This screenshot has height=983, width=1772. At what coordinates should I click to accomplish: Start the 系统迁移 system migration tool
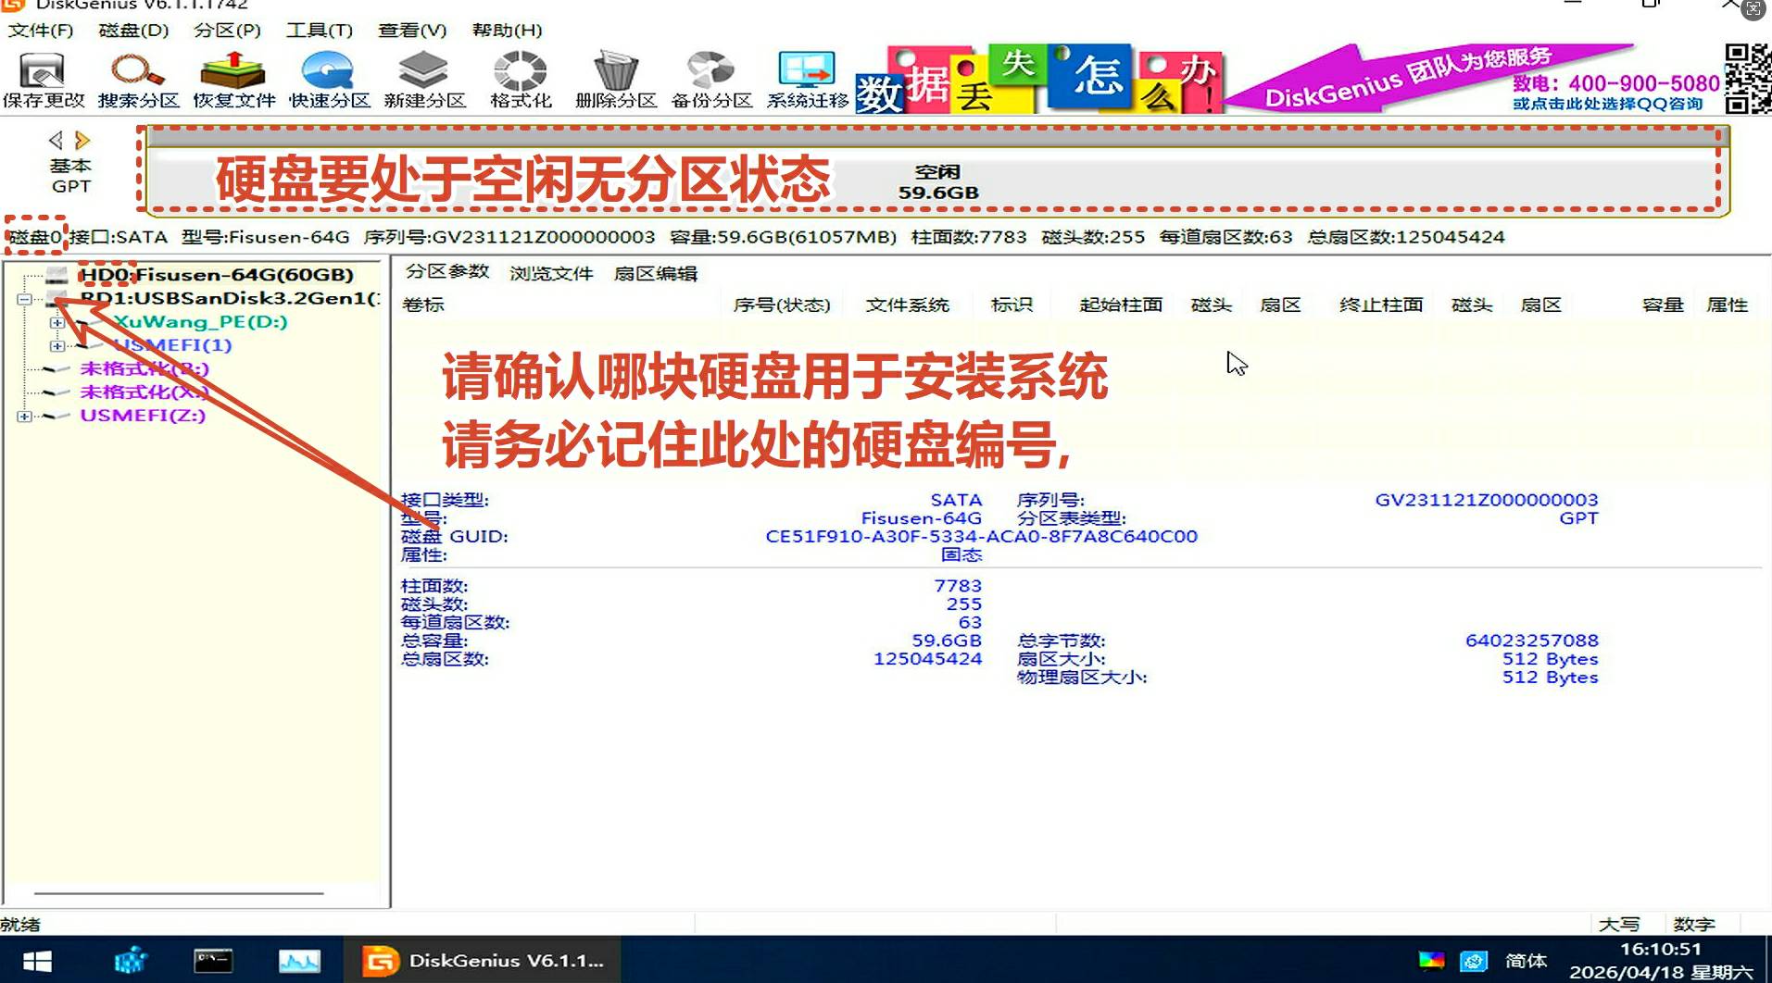(807, 80)
